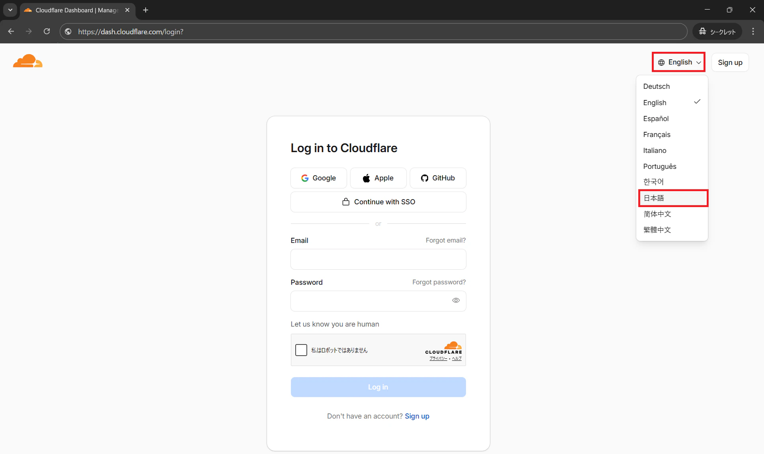The image size is (764, 454).
Task: Open the Forgot password? link
Action: point(439,282)
